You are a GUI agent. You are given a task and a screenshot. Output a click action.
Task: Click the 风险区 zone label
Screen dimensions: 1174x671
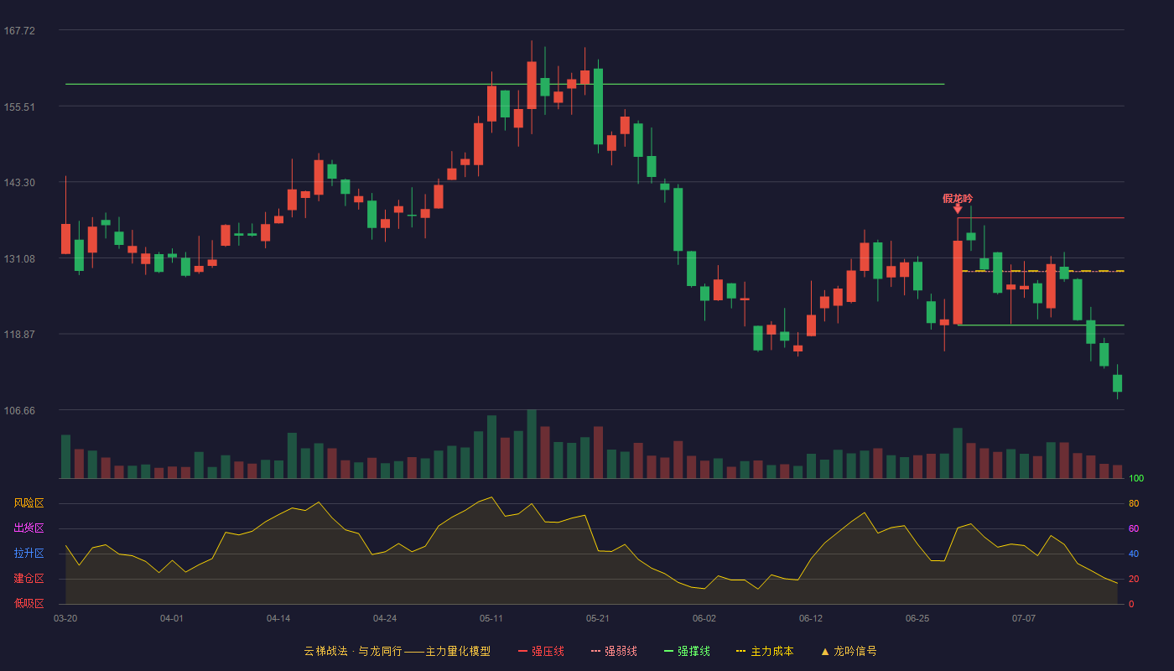[29, 503]
